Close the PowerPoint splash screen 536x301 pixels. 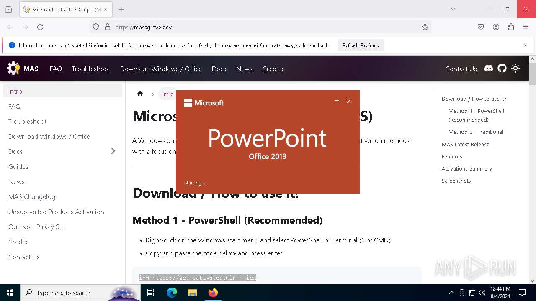tap(349, 101)
